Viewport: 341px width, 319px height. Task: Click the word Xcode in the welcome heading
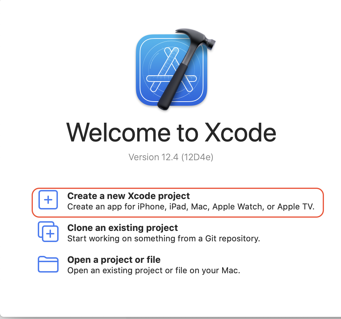(240, 132)
